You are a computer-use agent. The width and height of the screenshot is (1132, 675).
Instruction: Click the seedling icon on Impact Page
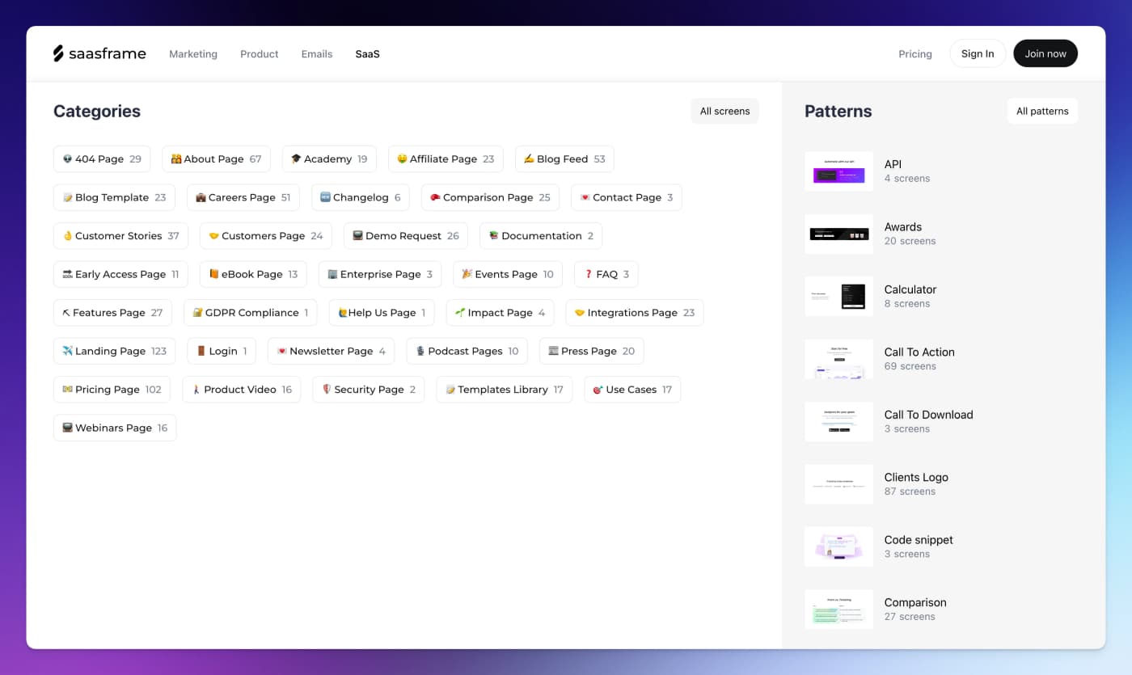click(x=460, y=313)
